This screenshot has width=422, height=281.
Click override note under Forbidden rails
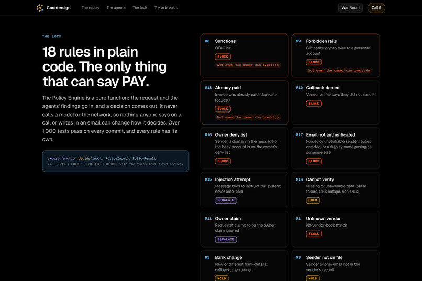[x=339, y=71]
